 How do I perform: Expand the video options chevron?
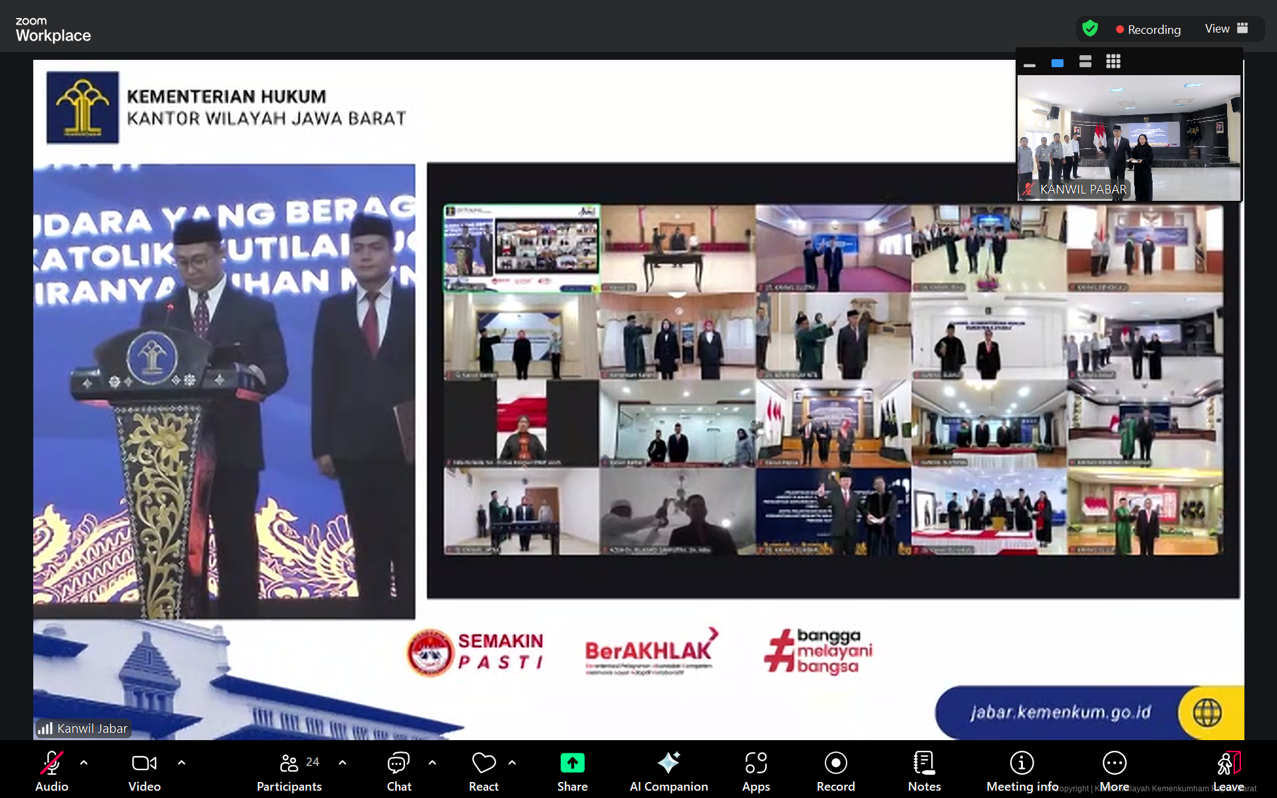[182, 763]
